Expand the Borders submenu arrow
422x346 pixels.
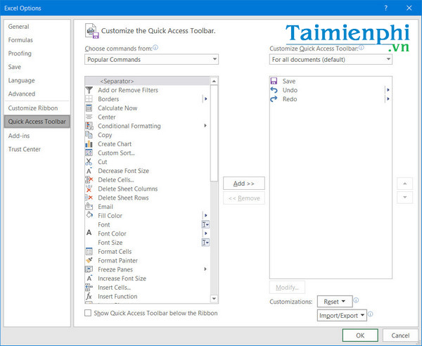pos(205,99)
